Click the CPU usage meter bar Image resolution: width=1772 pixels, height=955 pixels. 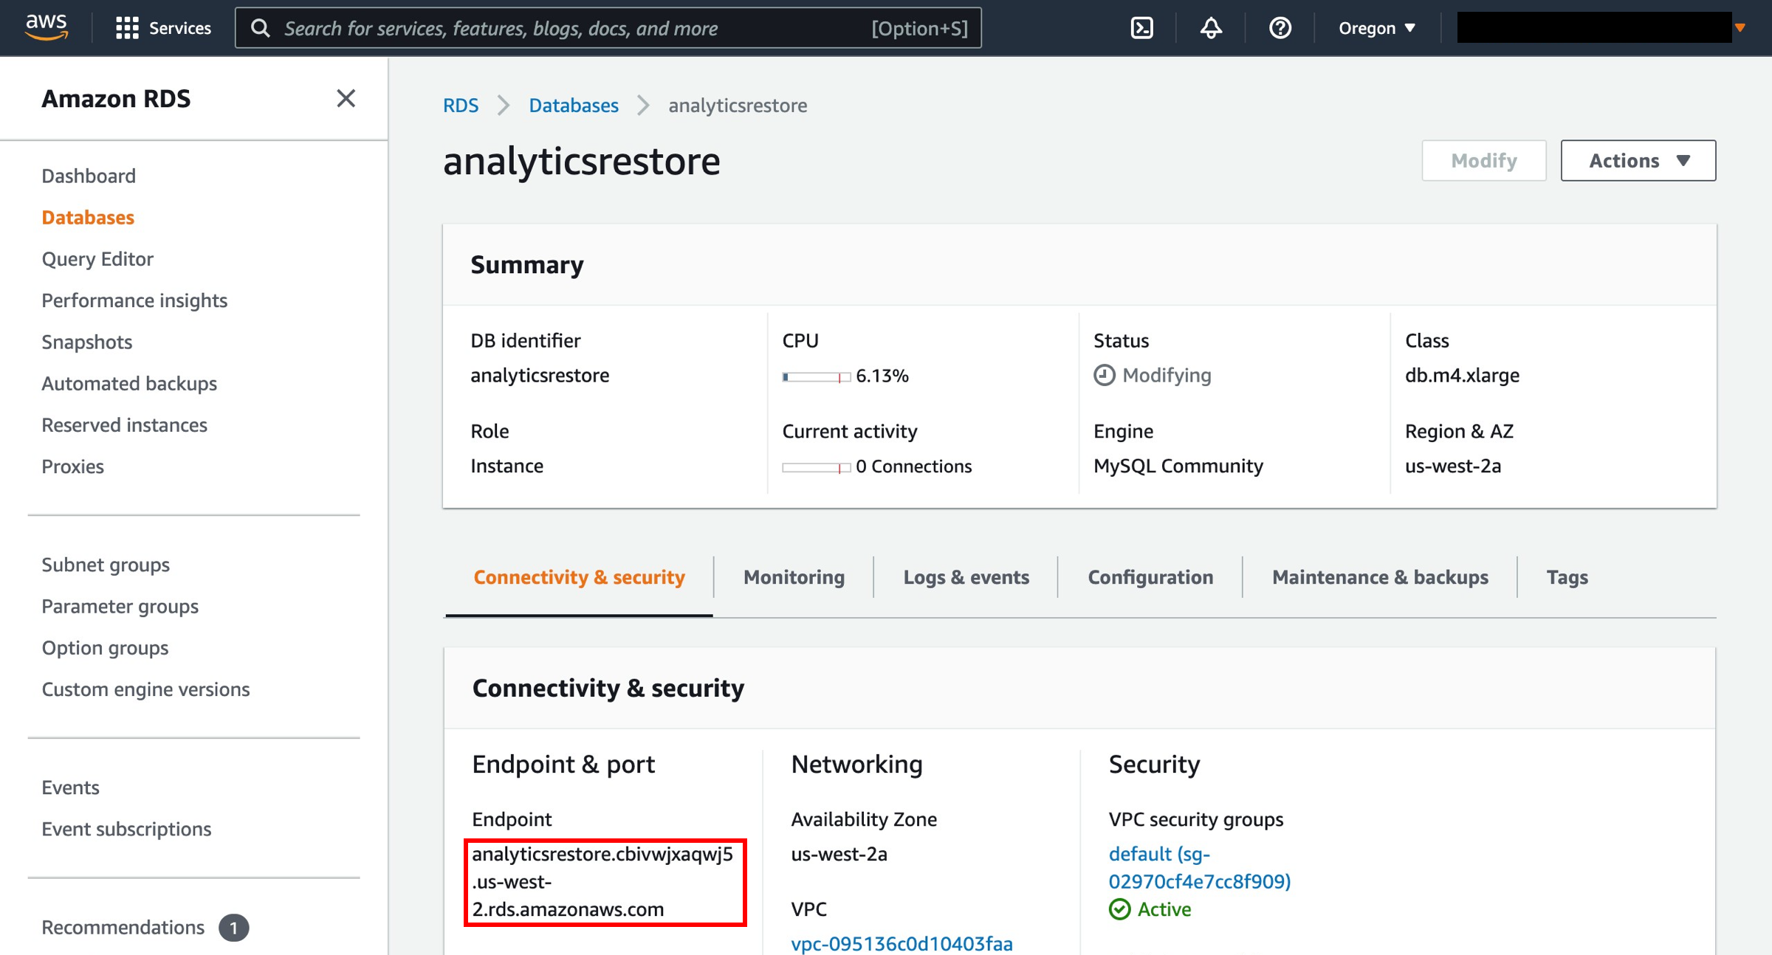click(816, 376)
